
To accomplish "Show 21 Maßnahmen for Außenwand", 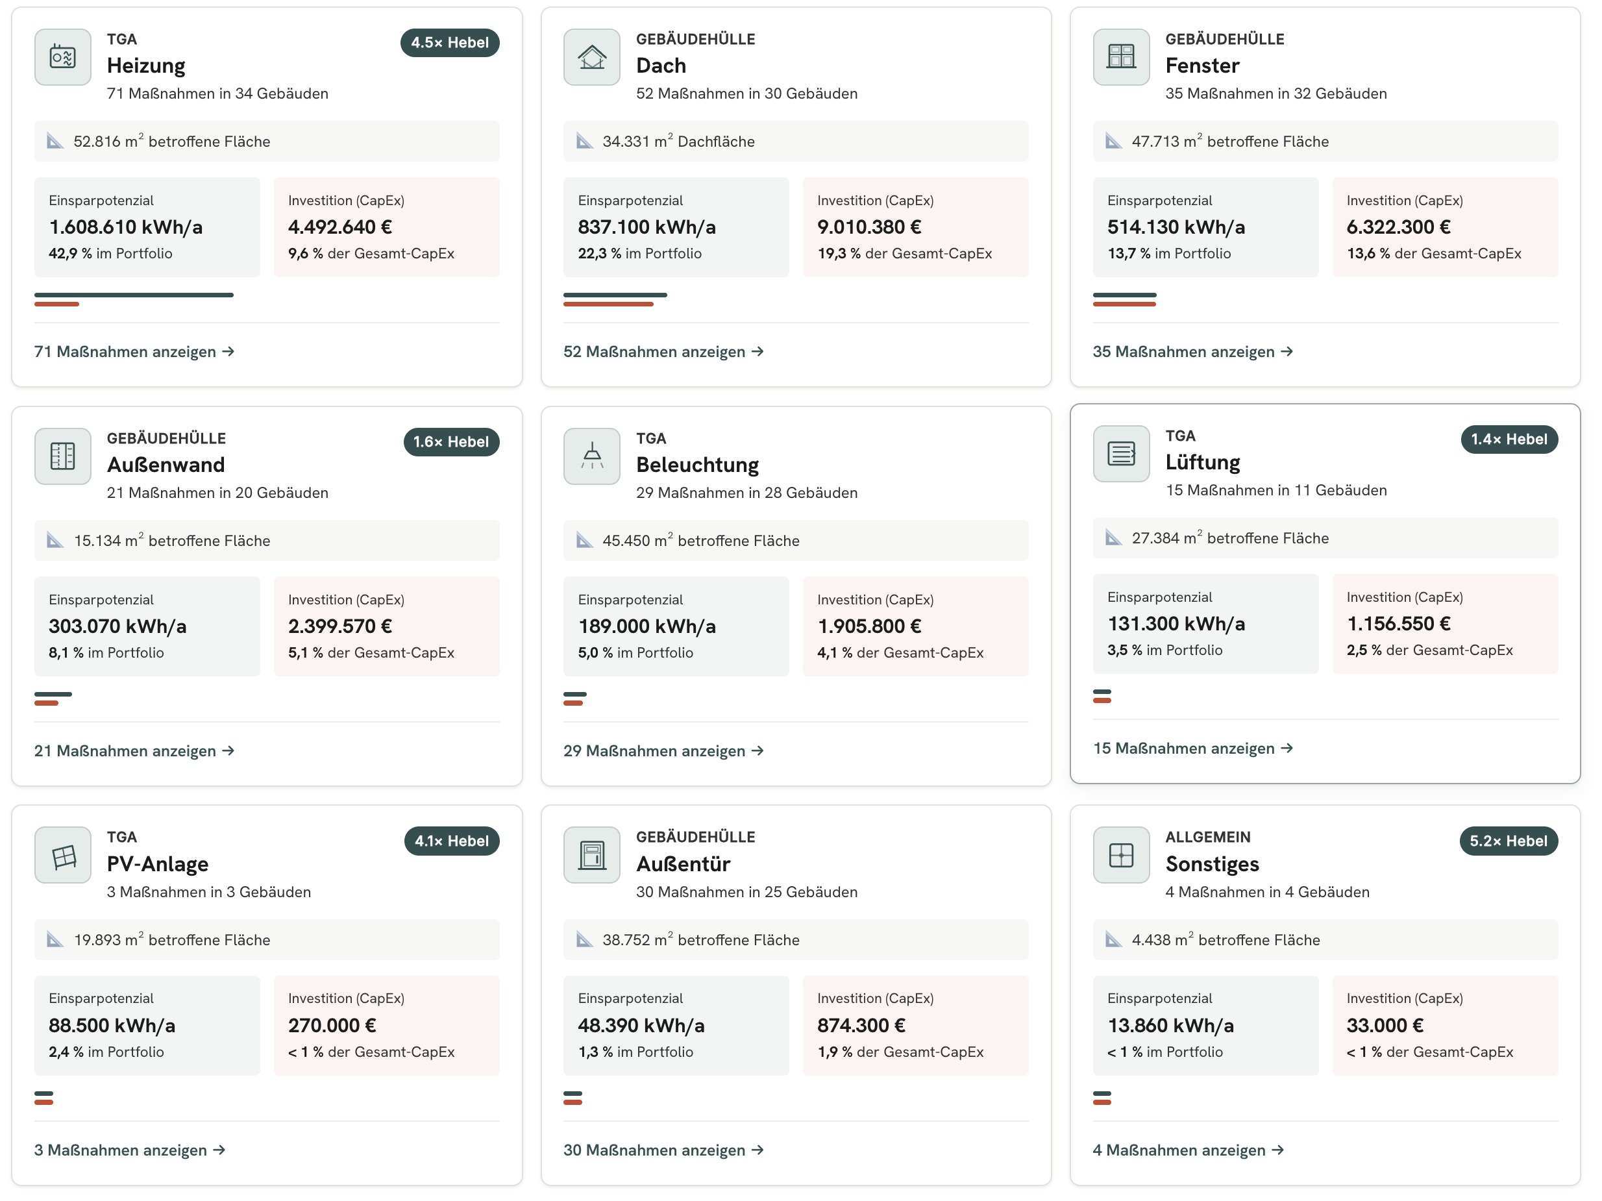I will (135, 750).
